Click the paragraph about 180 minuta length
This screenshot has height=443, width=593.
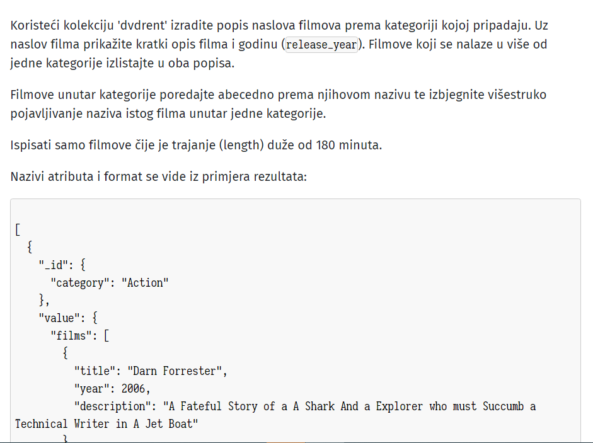[196, 145]
